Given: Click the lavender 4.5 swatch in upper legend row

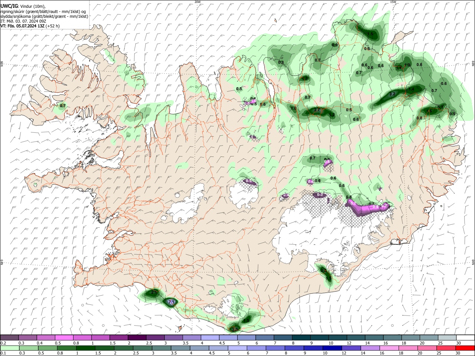Looking at the screenshot, I should [x=228, y=337].
